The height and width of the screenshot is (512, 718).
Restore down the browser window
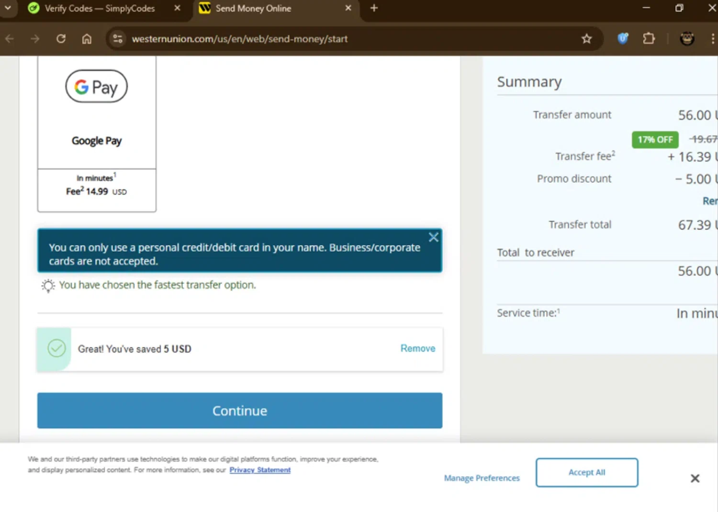pos(679,8)
